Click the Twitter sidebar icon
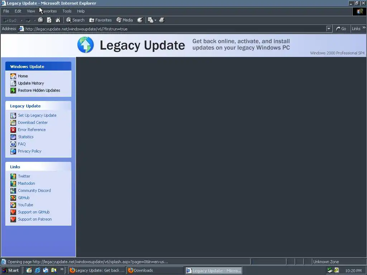 click(13, 176)
